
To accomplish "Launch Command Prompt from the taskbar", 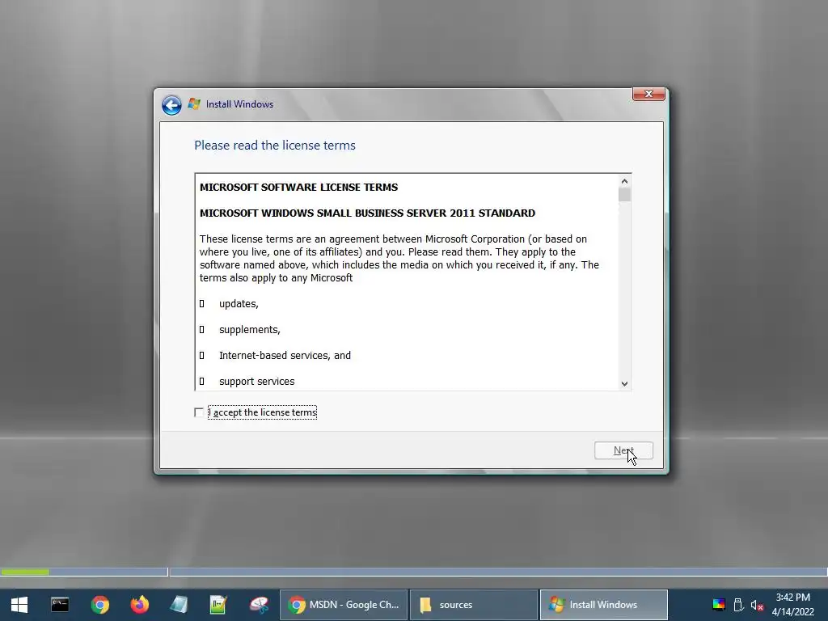I will 60,605.
